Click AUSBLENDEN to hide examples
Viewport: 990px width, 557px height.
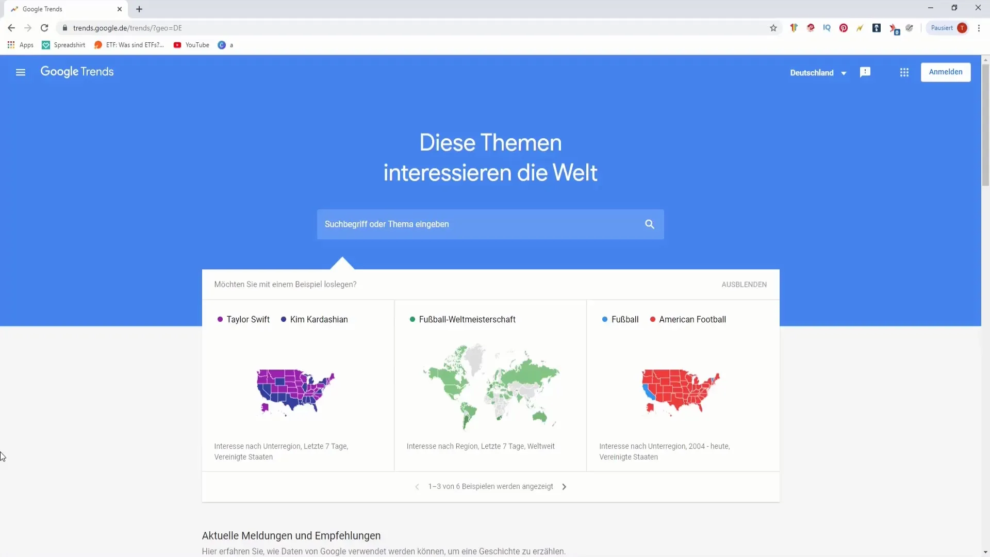(x=744, y=285)
